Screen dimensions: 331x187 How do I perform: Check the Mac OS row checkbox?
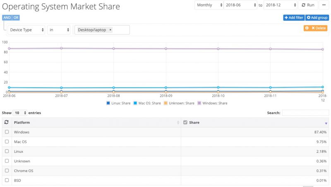(x=7, y=141)
